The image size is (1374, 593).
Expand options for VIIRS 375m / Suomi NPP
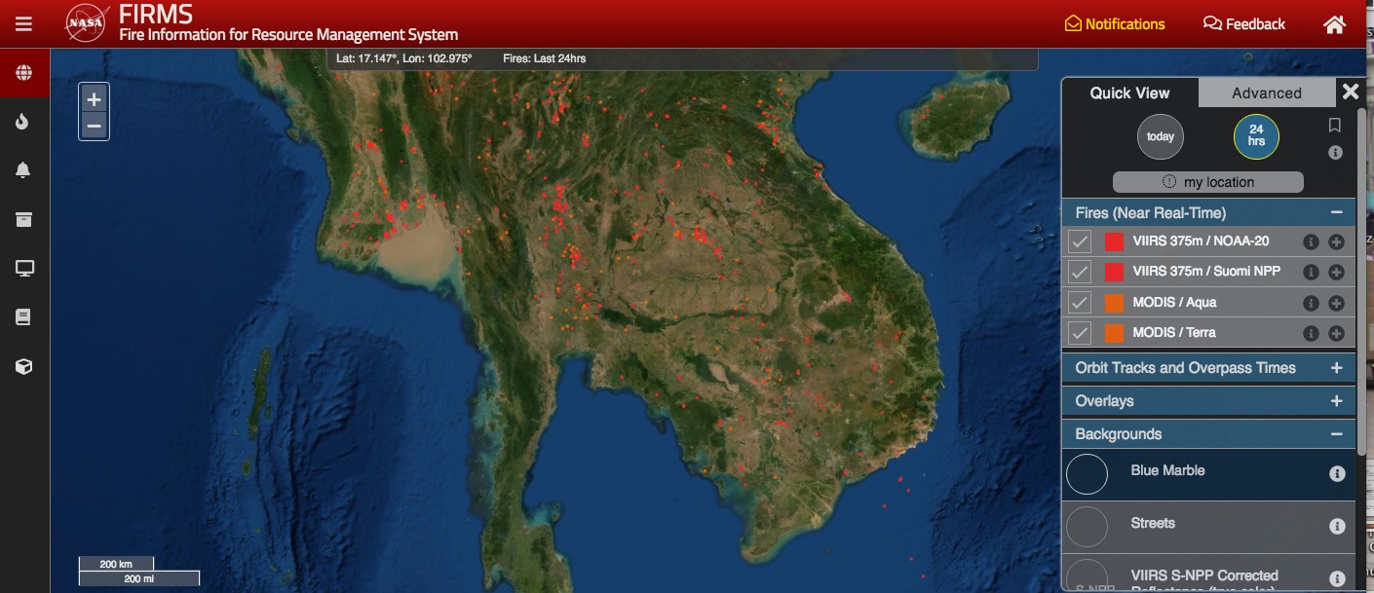1336,272
